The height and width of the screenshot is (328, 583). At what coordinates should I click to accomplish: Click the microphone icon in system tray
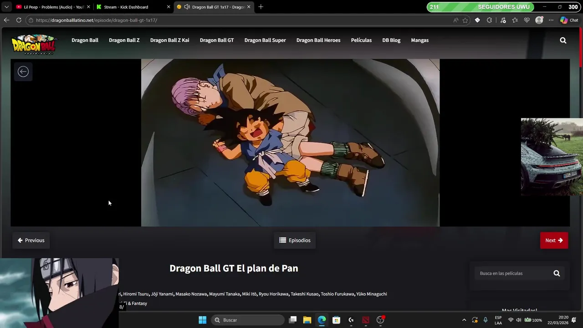click(486, 320)
